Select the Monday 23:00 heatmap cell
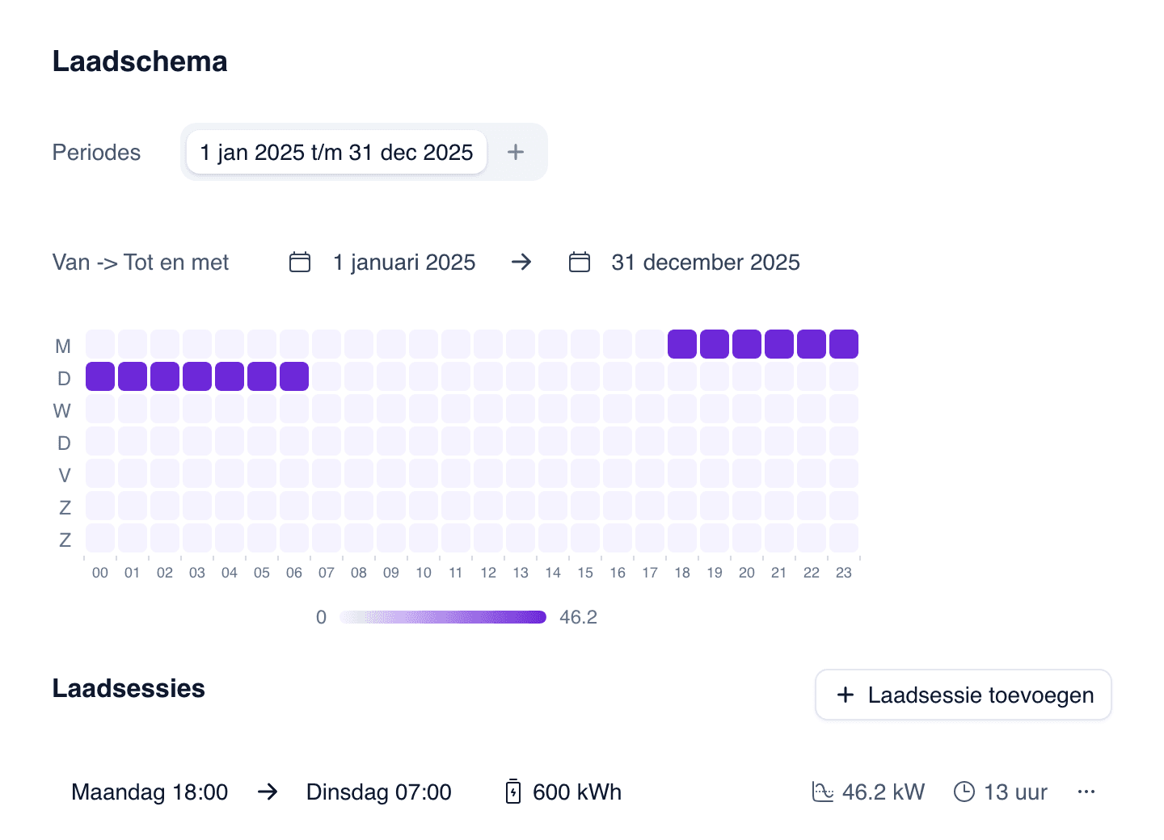The width and height of the screenshot is (1164, 840). pyautogui.click(x=844, y=344)
